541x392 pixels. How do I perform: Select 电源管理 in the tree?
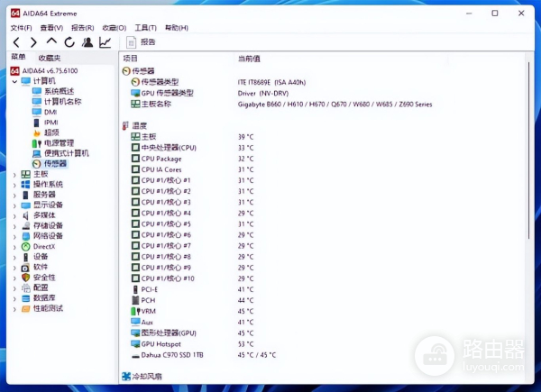click(53, 142)
